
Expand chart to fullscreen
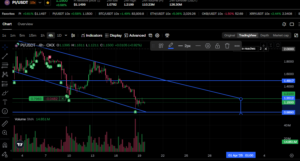coord(296,35)
